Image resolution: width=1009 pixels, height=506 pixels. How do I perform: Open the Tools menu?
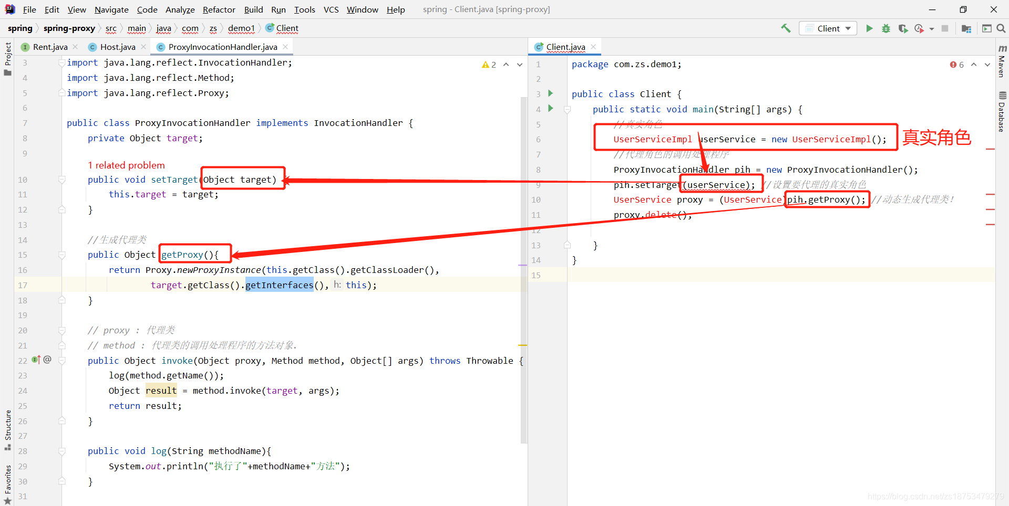coord(305,9)
